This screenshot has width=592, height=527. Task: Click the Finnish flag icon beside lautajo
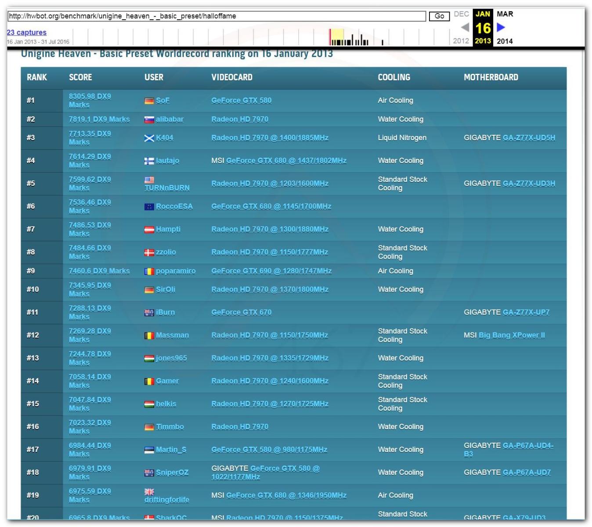click(x=149, y=161)
